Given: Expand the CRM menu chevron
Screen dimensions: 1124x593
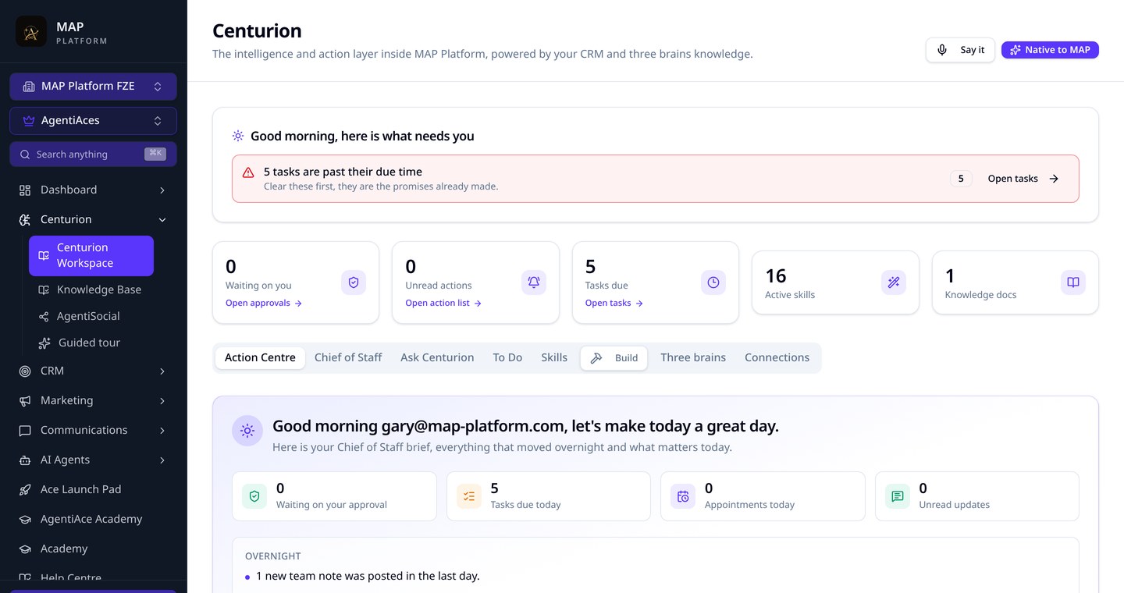Looking at the screenshot, I should pyautogui.click(x=162, y=371).
